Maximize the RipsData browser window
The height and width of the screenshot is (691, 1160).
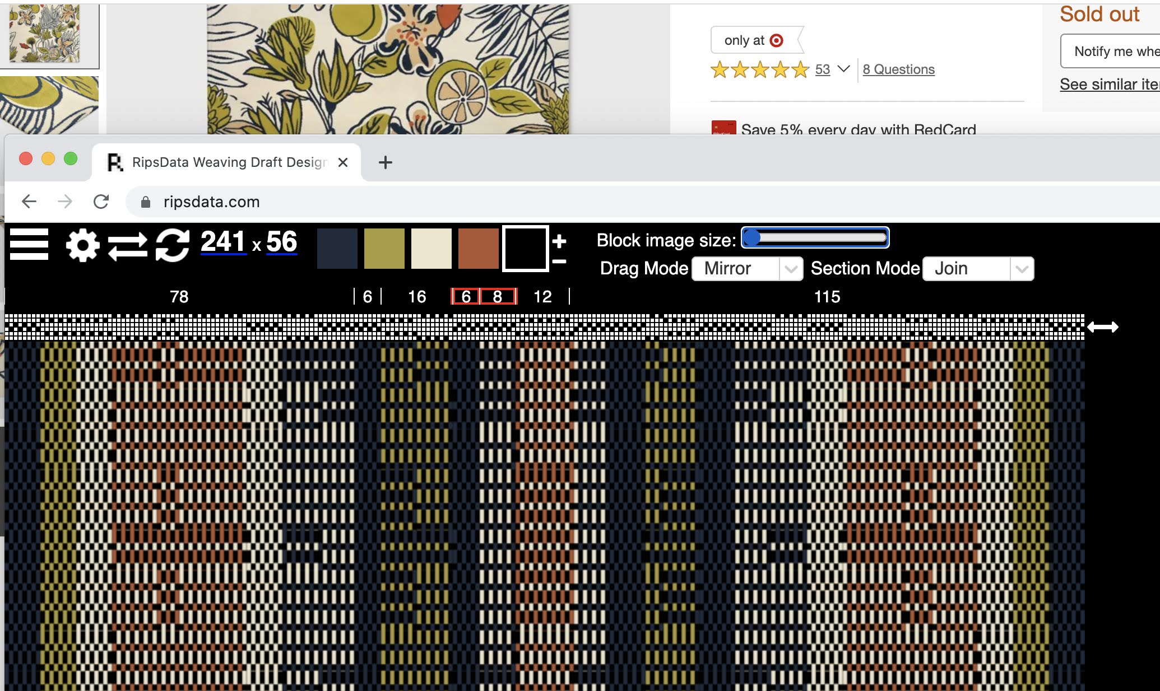coord(71,158)
